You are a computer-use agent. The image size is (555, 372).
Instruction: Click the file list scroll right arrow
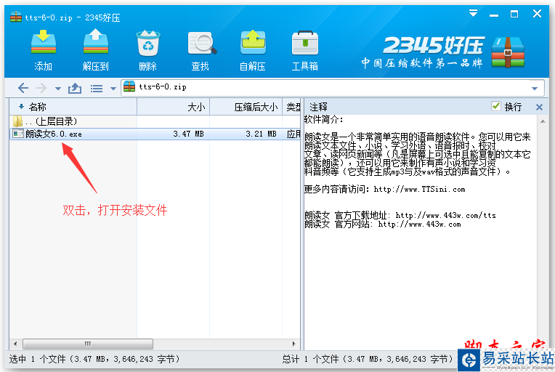click(293, 344)
